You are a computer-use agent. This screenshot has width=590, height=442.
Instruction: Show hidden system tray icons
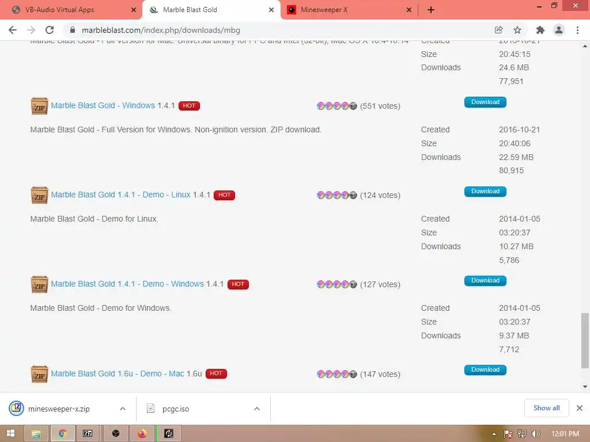494,434
